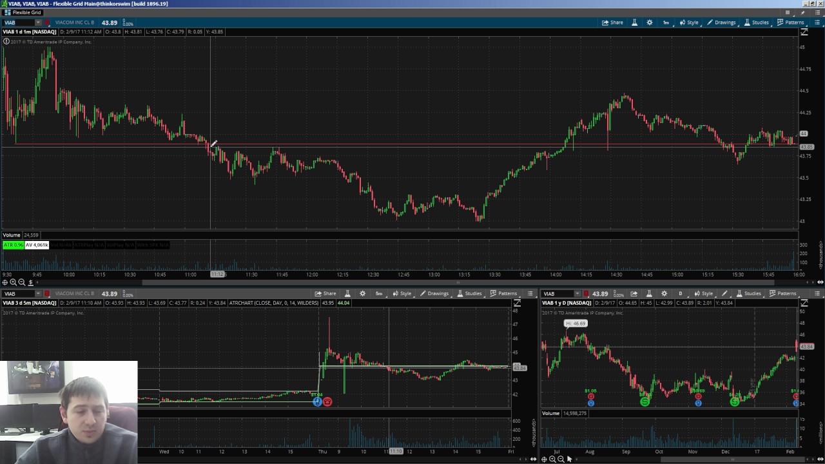Click the VIAB symbol field in the top chart

(18, 23)
